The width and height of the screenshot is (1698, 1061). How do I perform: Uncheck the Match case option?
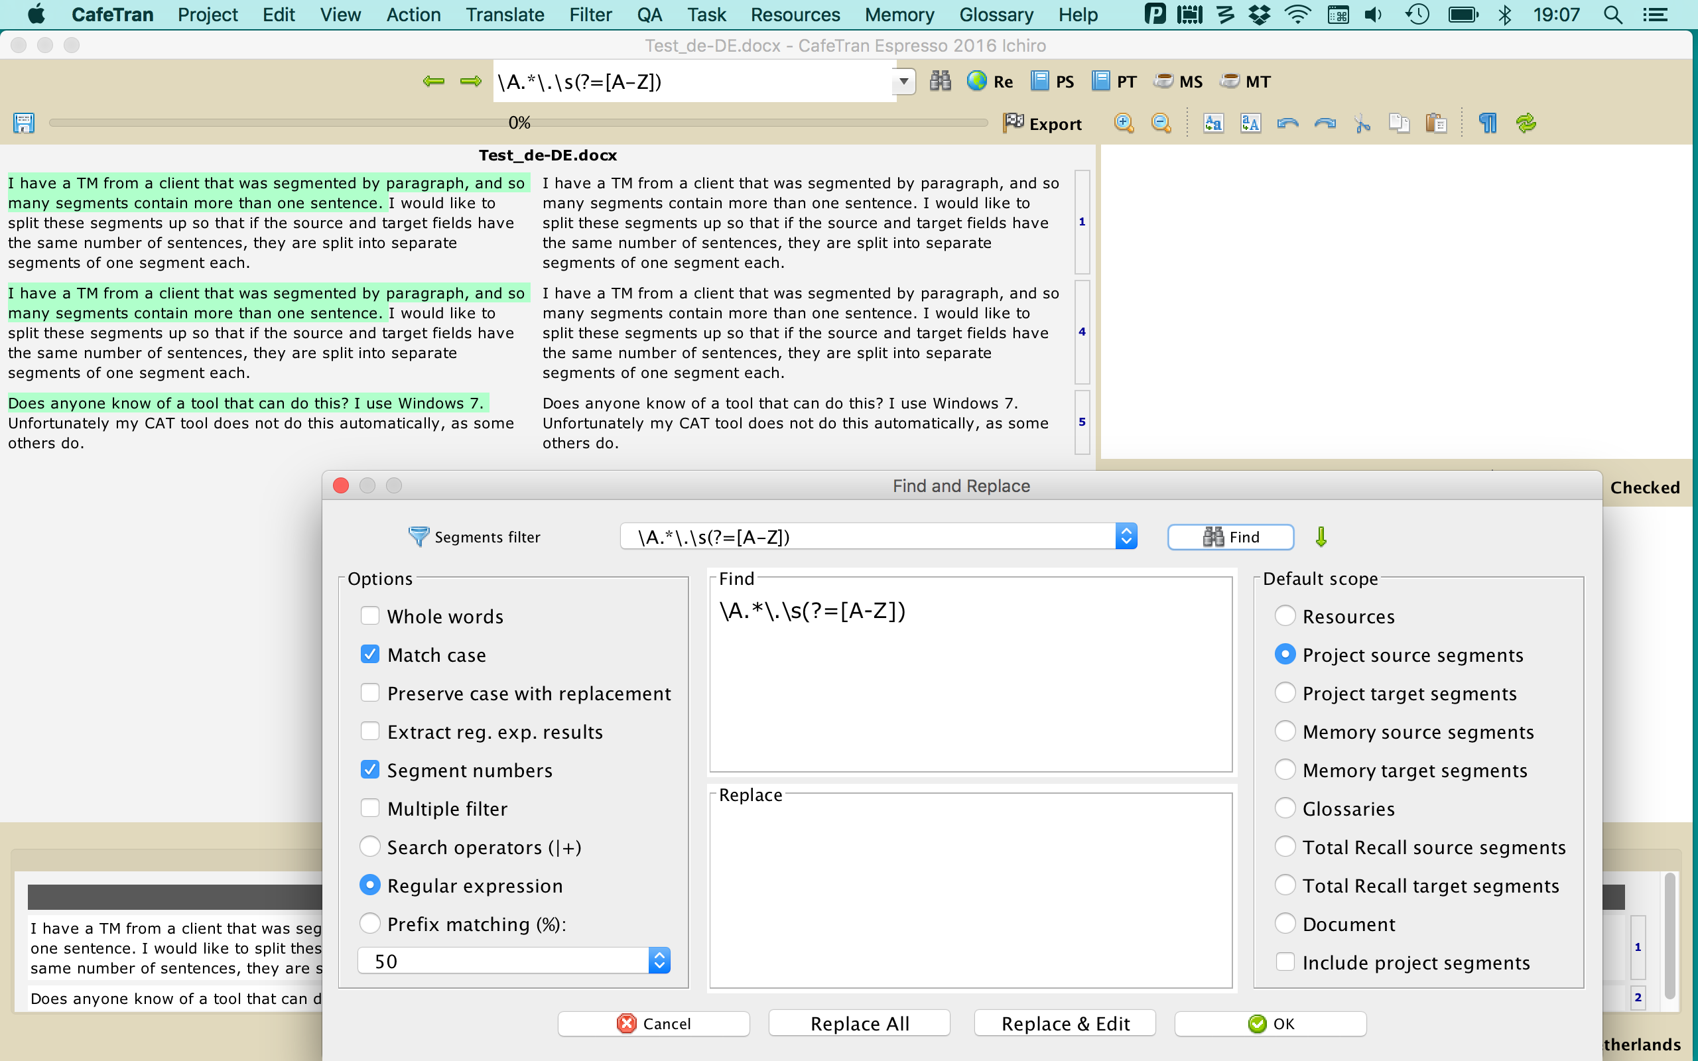(369, 655)
